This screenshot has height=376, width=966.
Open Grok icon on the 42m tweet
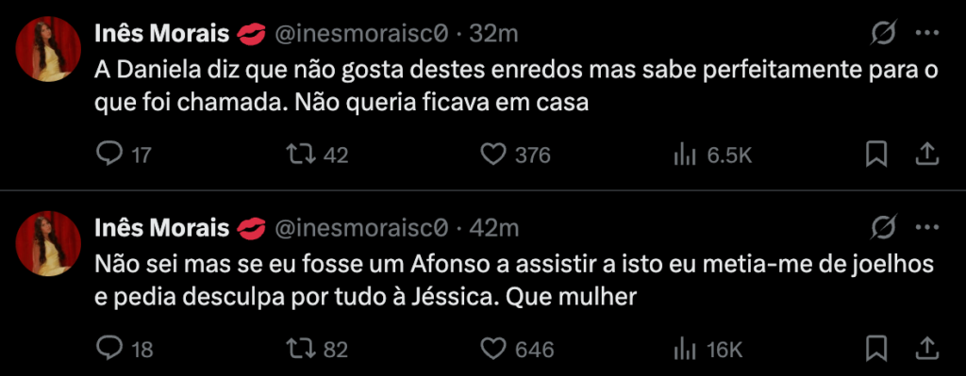coord(882,228)
